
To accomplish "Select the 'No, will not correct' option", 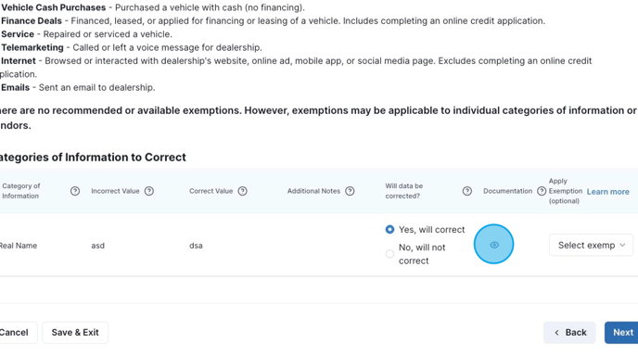I will [x=389, y=254].
